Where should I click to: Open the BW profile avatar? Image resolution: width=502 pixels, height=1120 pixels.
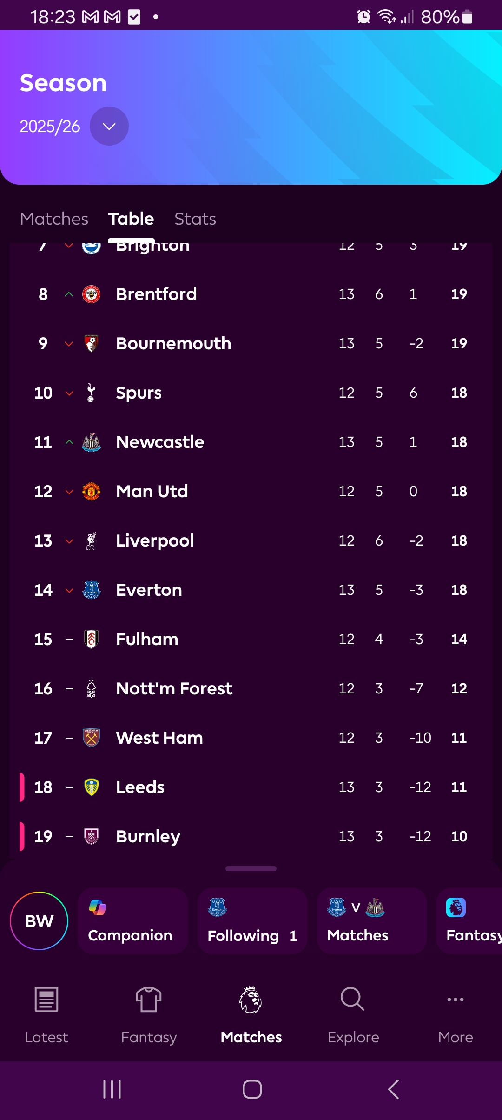click(39, 921)
